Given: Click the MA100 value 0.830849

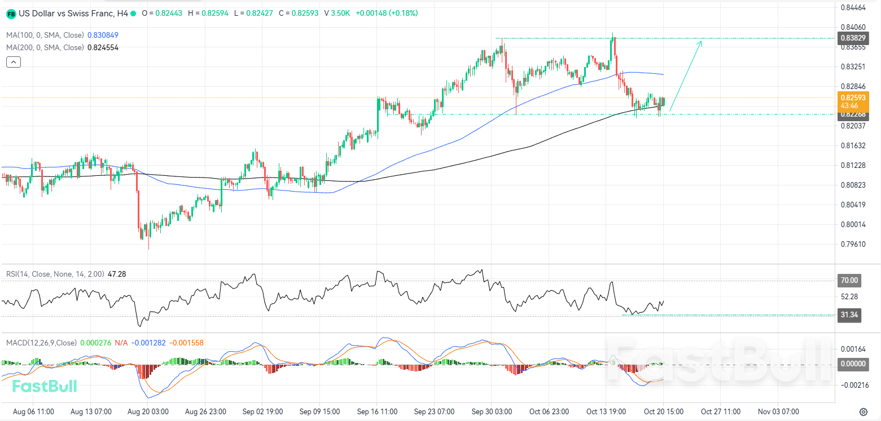Looking at the screenshot, I should (103, 35).
